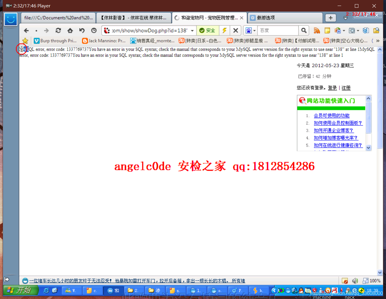Screen dimensions: 386x299
Task: Toggle sidebar with bottom-left arrow icon
Action: [7, 279]
